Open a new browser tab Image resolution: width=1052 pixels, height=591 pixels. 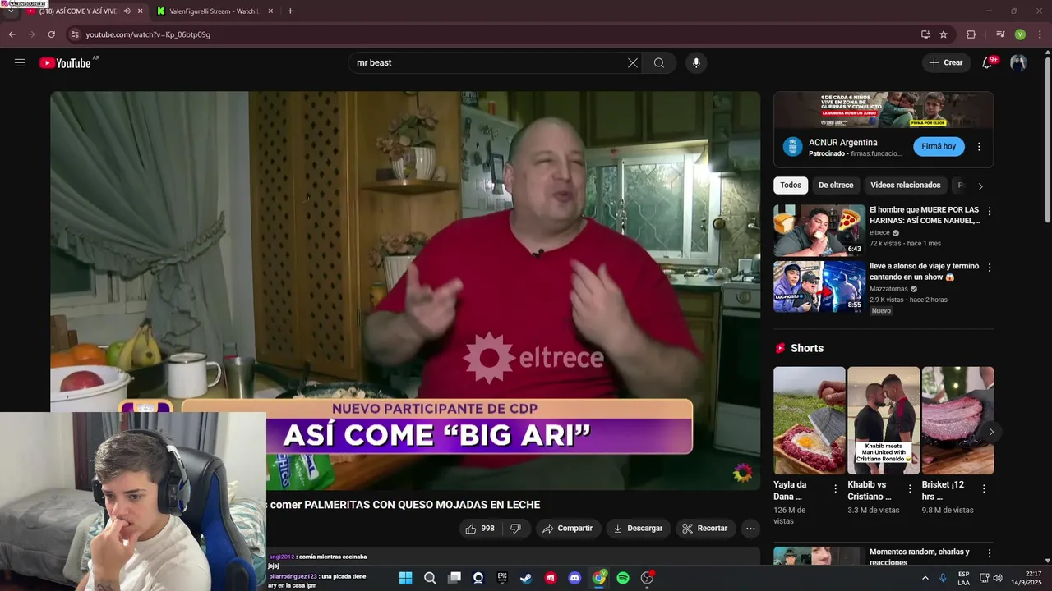(x=290, y=11)
